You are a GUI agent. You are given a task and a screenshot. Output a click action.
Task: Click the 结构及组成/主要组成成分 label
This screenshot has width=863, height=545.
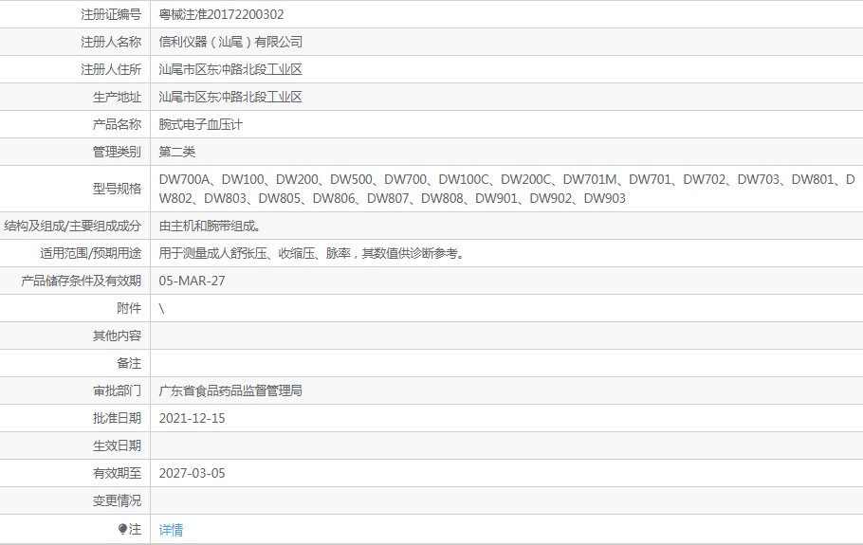pos(73,226)
